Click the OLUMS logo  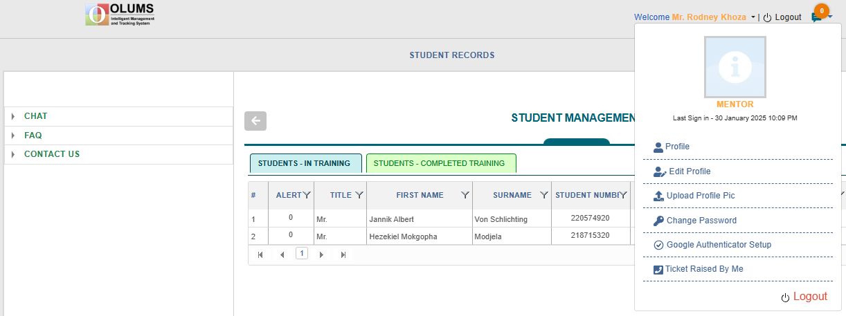click(120, 15)
